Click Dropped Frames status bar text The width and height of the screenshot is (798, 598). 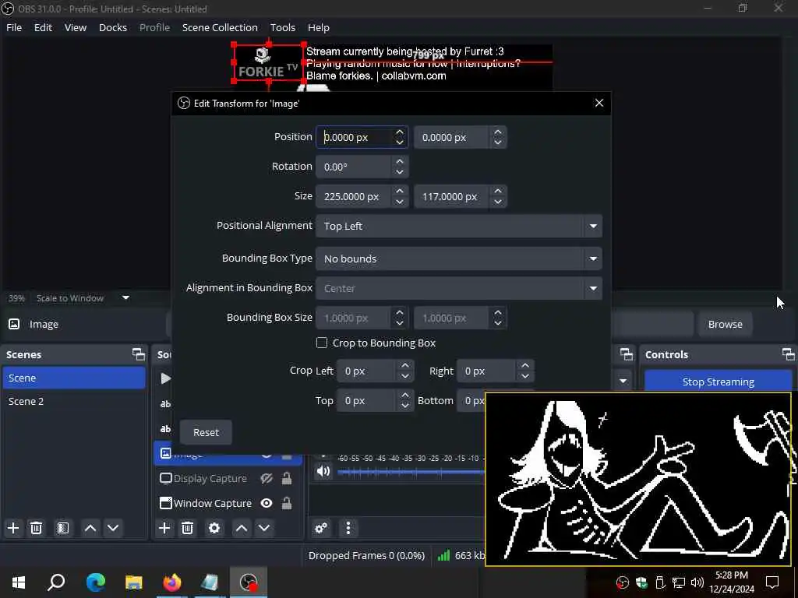[366, 556]
